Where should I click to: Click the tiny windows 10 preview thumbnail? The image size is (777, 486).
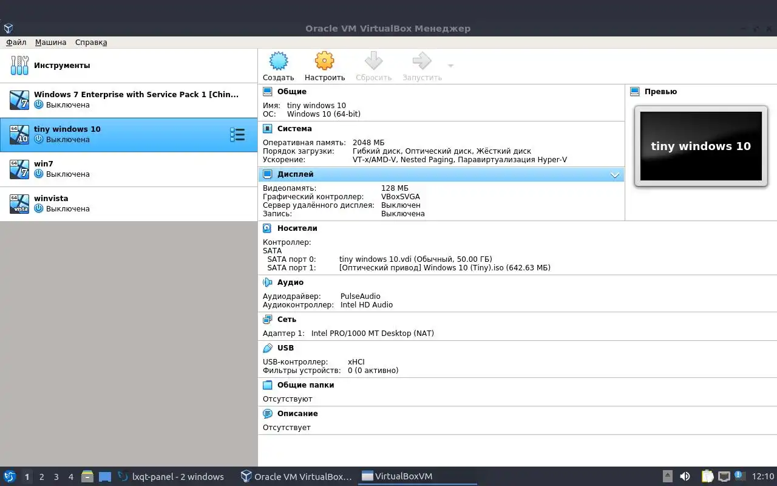(701, 146)
